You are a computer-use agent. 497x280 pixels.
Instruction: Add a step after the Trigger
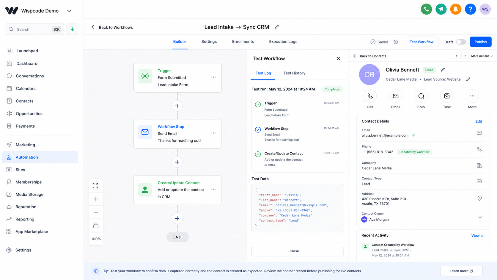(x=177, y=106)
